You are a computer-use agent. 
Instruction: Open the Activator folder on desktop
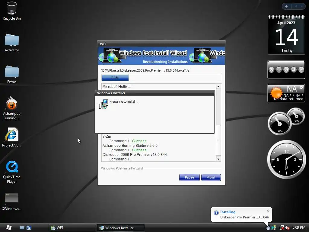pos(12,43)
